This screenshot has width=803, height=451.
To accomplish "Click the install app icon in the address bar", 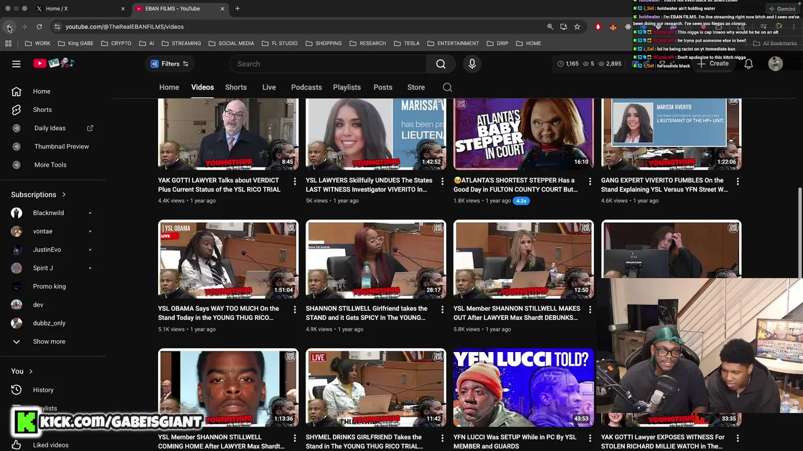I will pos(563,27).
